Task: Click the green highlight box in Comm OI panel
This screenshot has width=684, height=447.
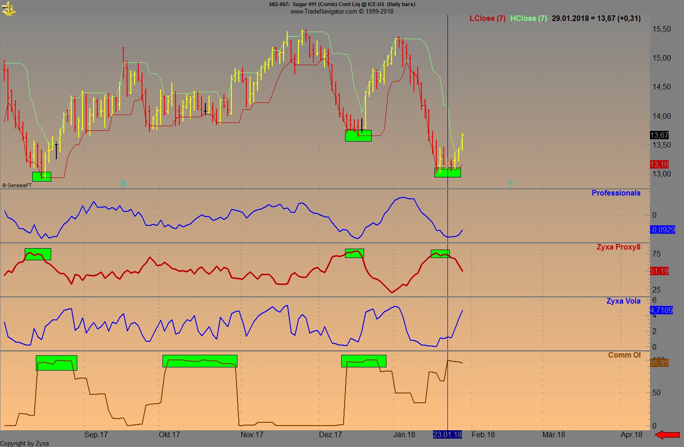Action: [x=200, y=360]
